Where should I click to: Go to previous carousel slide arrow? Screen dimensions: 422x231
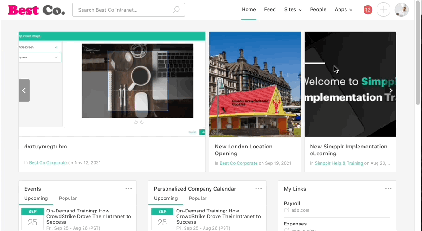24,90
